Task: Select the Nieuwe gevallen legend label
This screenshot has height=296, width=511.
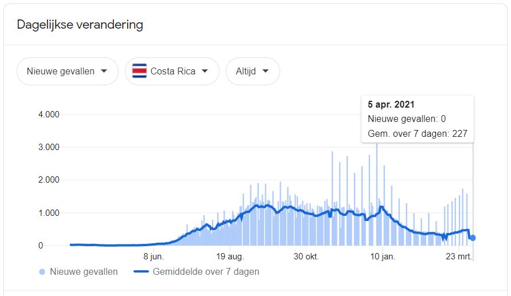Action: point(84,271)
